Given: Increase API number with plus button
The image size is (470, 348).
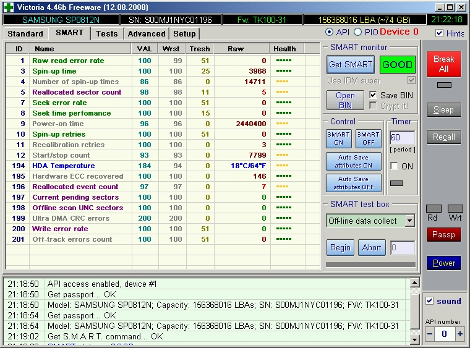Looking at the screenshot, I should (459, 334).
